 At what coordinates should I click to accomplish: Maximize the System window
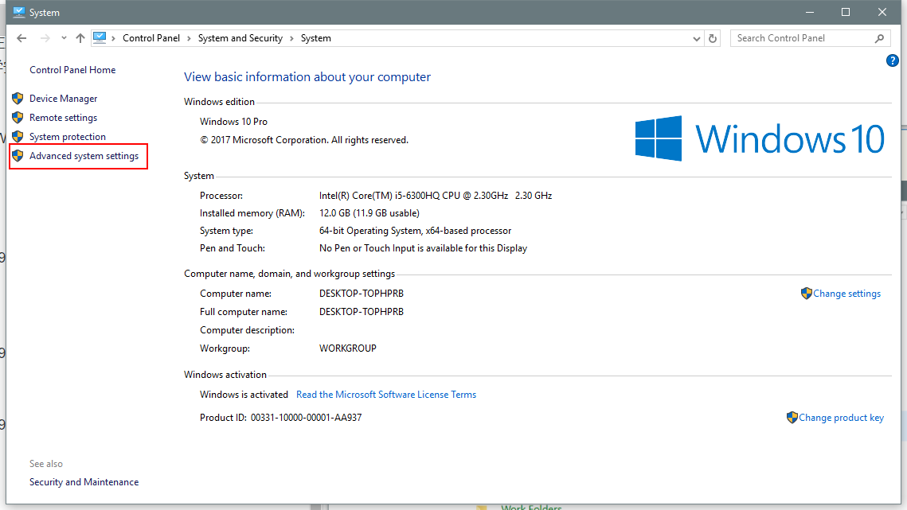(846, 12)
